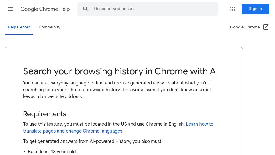Switch to the Help Center tab
This screenshot has height=155, width=275.
[19, 27]
